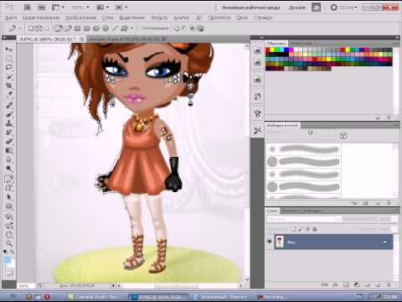Hide the Фон layer via eye icon
Viewport: 402px width, 302px height.
270,242
